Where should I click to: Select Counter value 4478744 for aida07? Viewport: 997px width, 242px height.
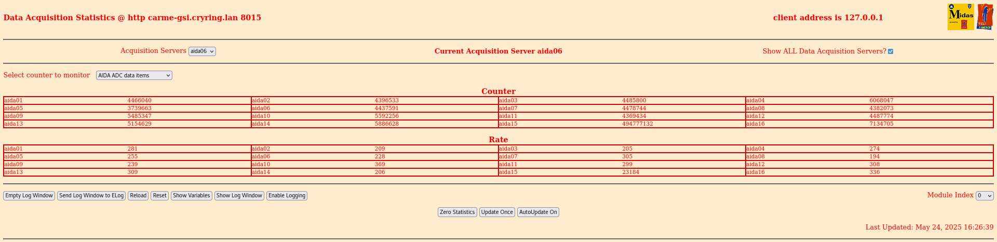pyautogui.click(x=635, y=109)
